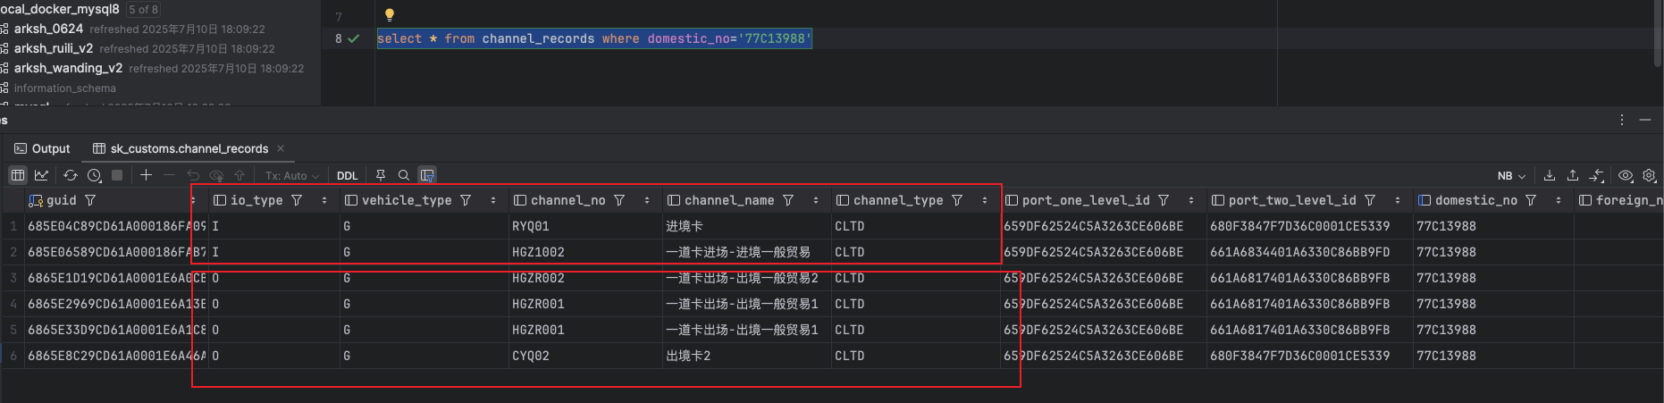This screenshot has width=1664, height=403.
Task: Switch to chart view in results toolbar
Action: pos(41,176)
